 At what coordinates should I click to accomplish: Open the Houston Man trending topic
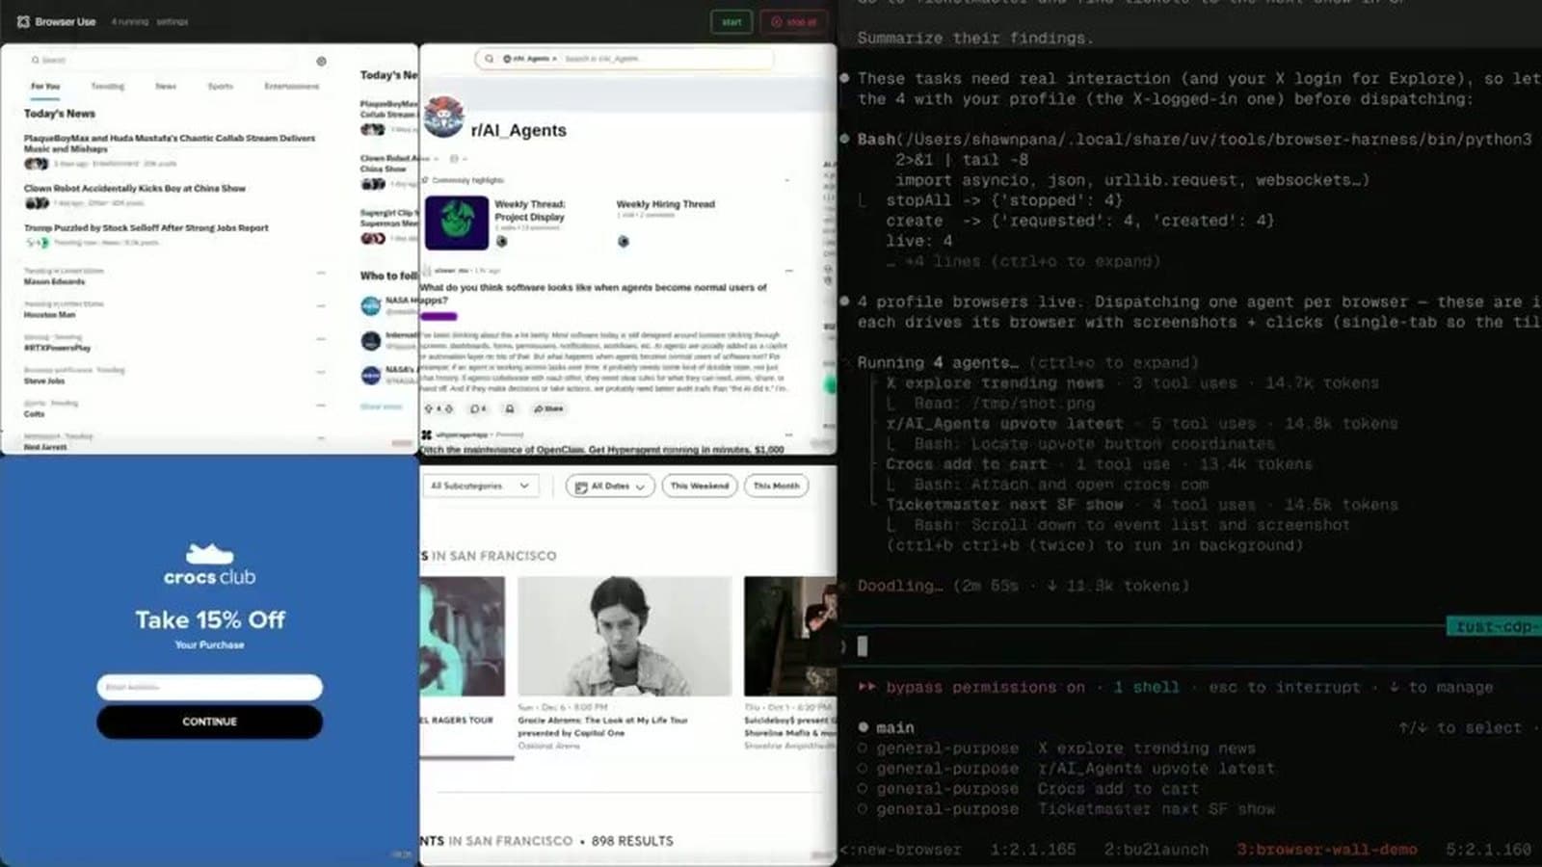[x=49, y=314]
